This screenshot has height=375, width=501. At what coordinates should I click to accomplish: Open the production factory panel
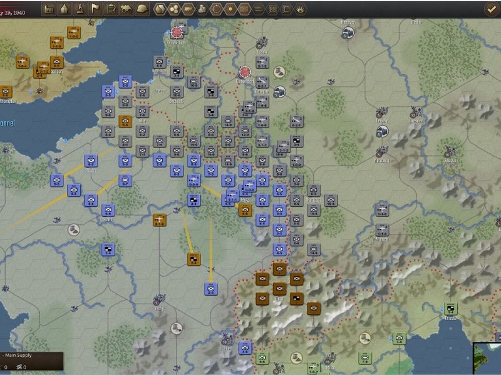click(x=49, y=9)
